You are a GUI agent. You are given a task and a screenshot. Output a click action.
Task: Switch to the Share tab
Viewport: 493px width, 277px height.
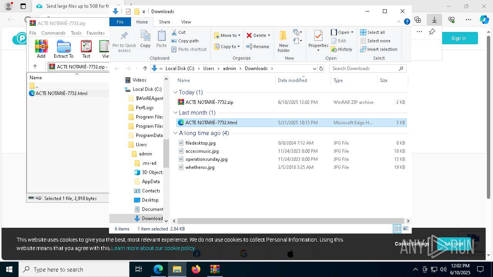tap(164, 22)
